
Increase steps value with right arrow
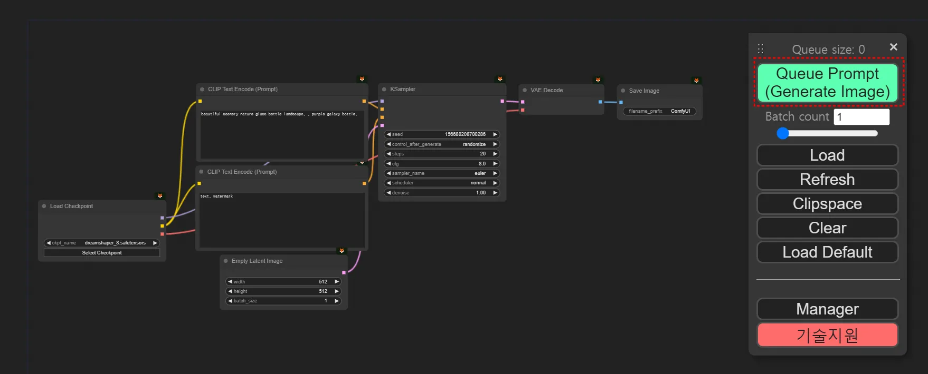point(495,154)
